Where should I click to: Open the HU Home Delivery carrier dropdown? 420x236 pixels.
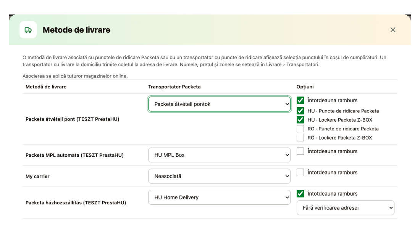coord(220,197)
